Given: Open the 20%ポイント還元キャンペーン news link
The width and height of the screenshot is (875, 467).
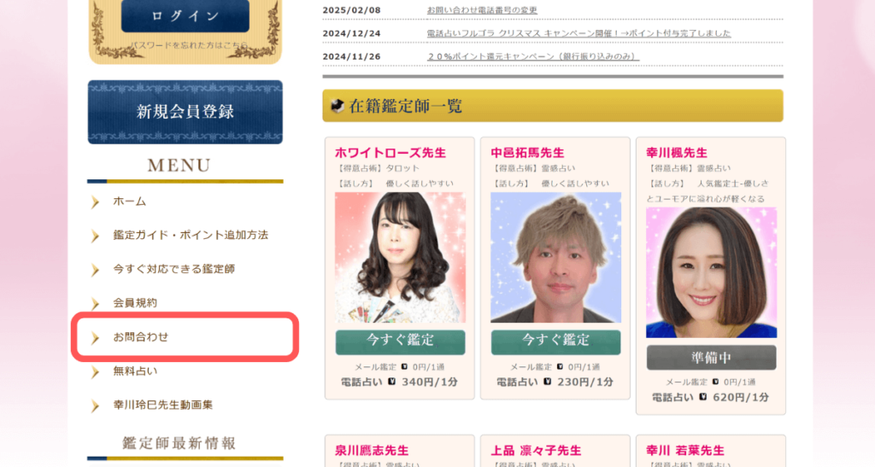Looking at the screenshot, I should tap(532, 56).
